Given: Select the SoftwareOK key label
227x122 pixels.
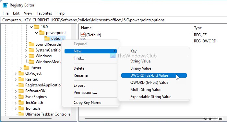Looking at the screenshot, I should point(35,91).
